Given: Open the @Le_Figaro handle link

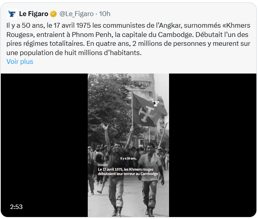Looking at the screenshot, I should (76, 14).
